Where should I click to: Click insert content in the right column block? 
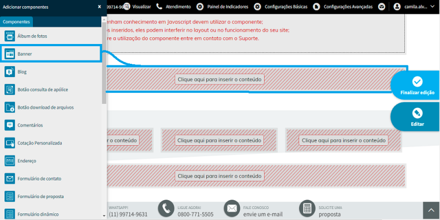coord(343,140)
